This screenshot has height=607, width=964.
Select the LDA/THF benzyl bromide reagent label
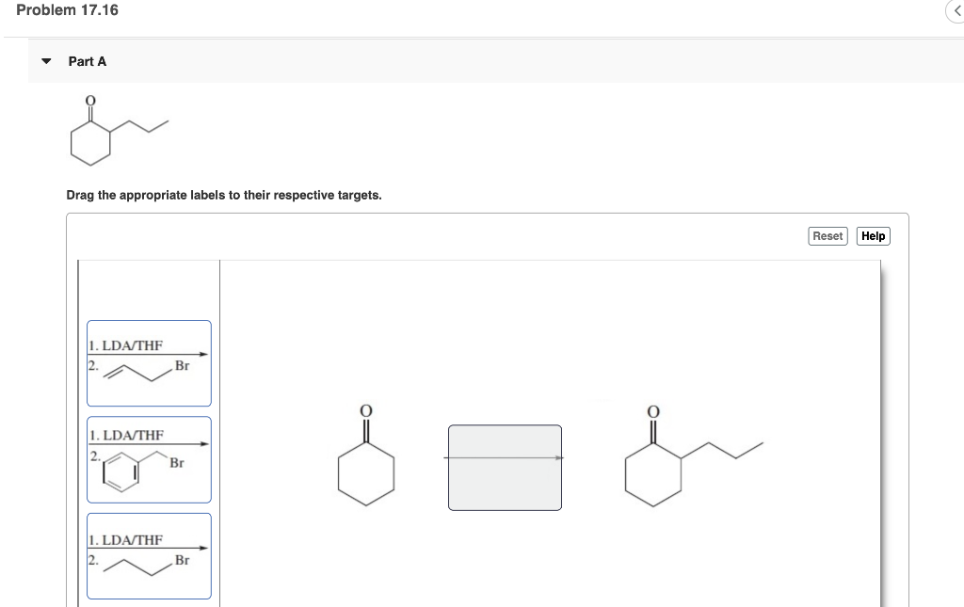(x=149, y=459)
